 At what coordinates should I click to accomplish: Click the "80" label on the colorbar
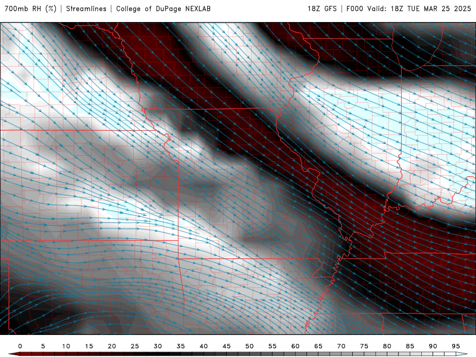[x=387, y=346]
